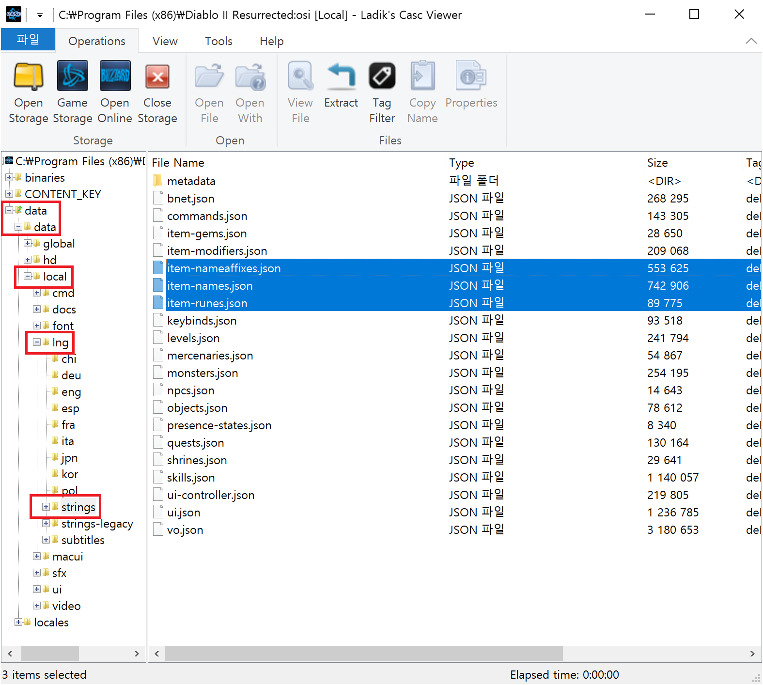The image size is (763, 685).
Task: Select the objects.json file
Action: (x=197, y=408)
